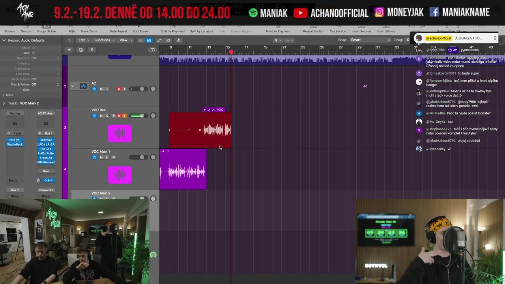Switch to grid view icon
Screen dimensions: 505x284
[140, 40]
